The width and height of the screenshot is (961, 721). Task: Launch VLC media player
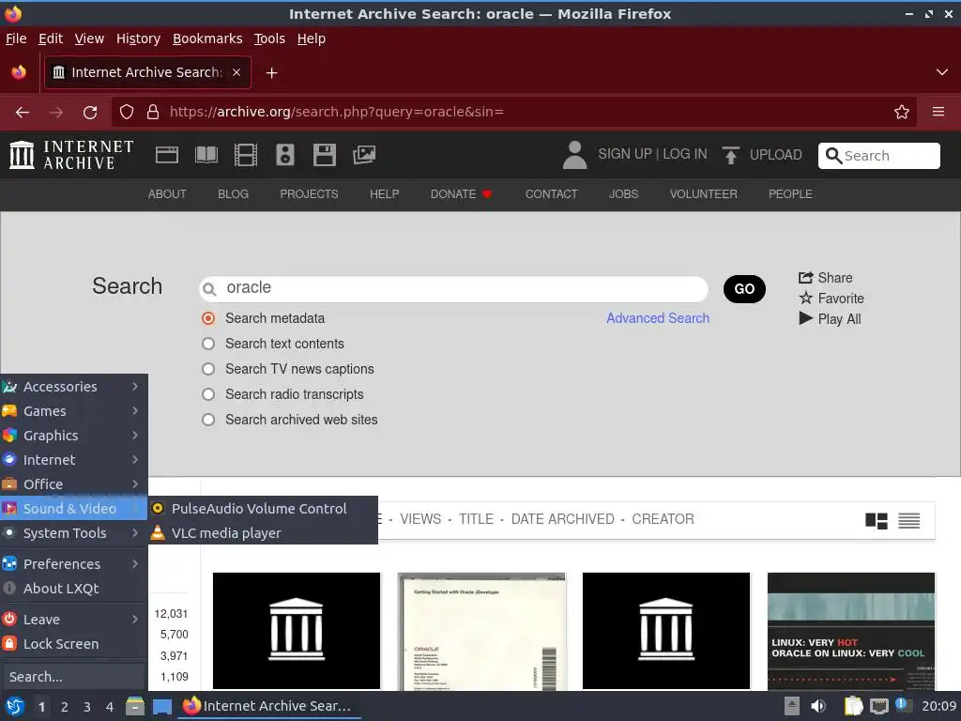(263, 533)
